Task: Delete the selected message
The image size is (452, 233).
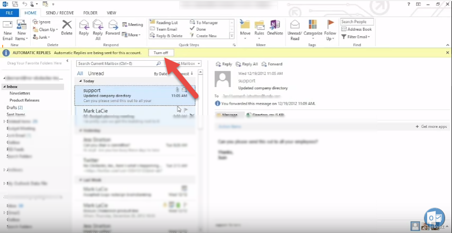Action: (67, 28)
